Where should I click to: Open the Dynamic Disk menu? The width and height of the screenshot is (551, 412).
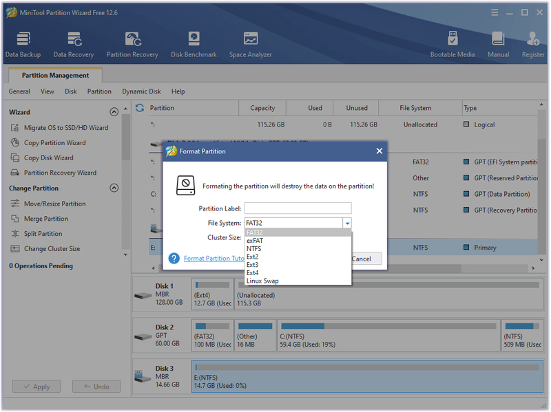[x=142, y=91]
